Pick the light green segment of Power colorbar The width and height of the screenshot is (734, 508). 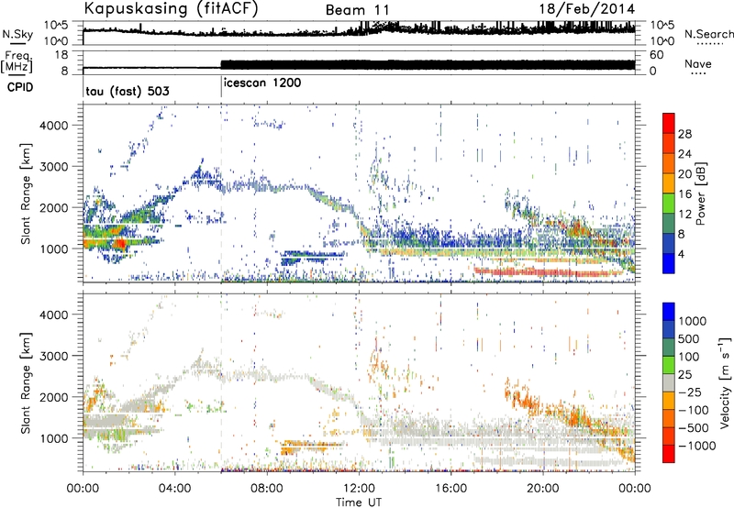(669, 204)
